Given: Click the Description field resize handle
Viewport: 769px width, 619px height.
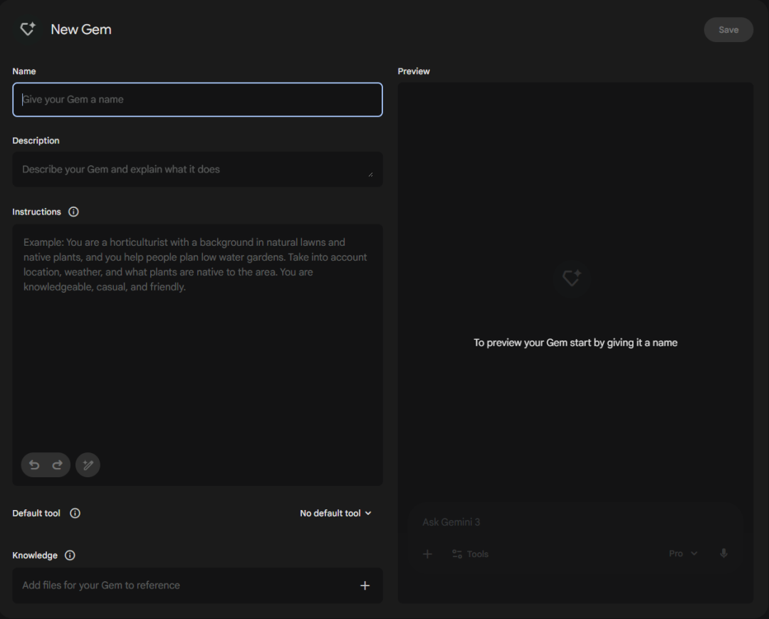Looking at the screenshot, I should pyautogui.click(x=370, y=174).
